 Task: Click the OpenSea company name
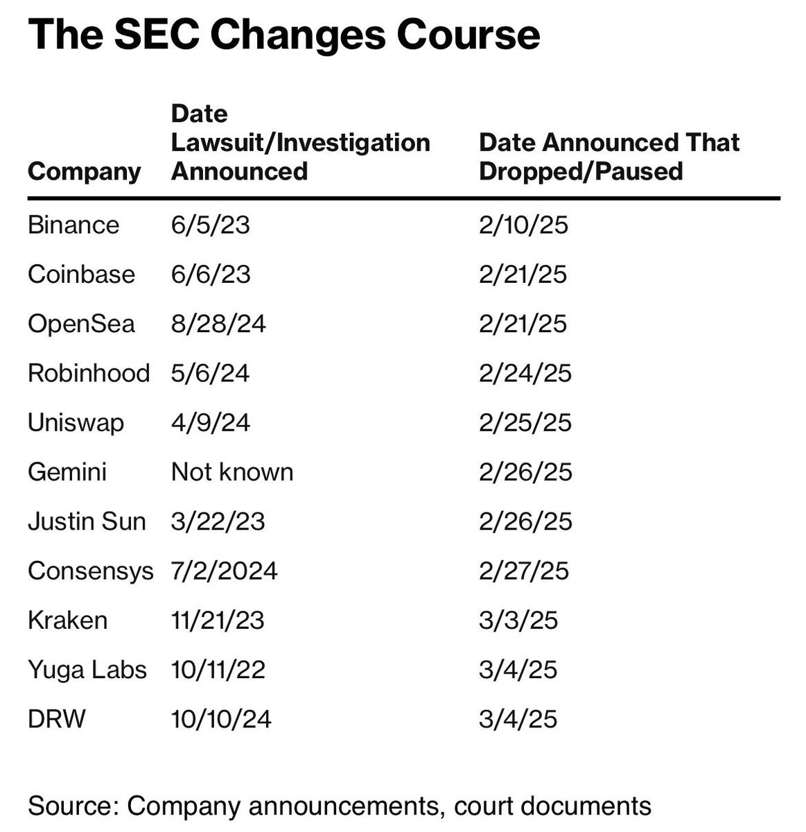(81, 324)
